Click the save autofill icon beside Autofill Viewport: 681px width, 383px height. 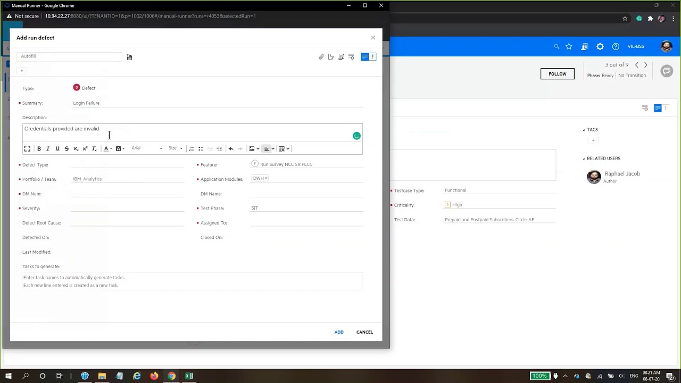pos(129,57)
